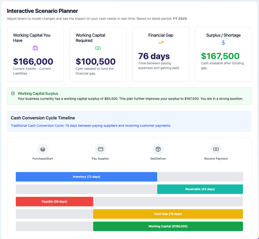Click the Purchase/Start label
The image size is (259, 239).
43,158
